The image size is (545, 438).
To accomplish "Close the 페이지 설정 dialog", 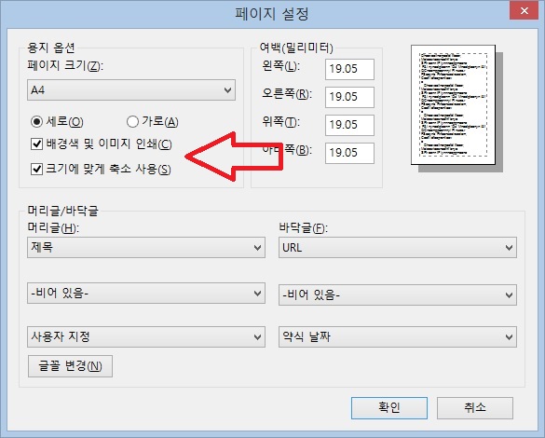I will click(x=525, y=11).
